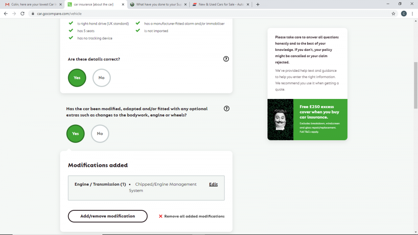Go back using the browser back arrow
Screen dimensions: 418x235
click(5, 14)
